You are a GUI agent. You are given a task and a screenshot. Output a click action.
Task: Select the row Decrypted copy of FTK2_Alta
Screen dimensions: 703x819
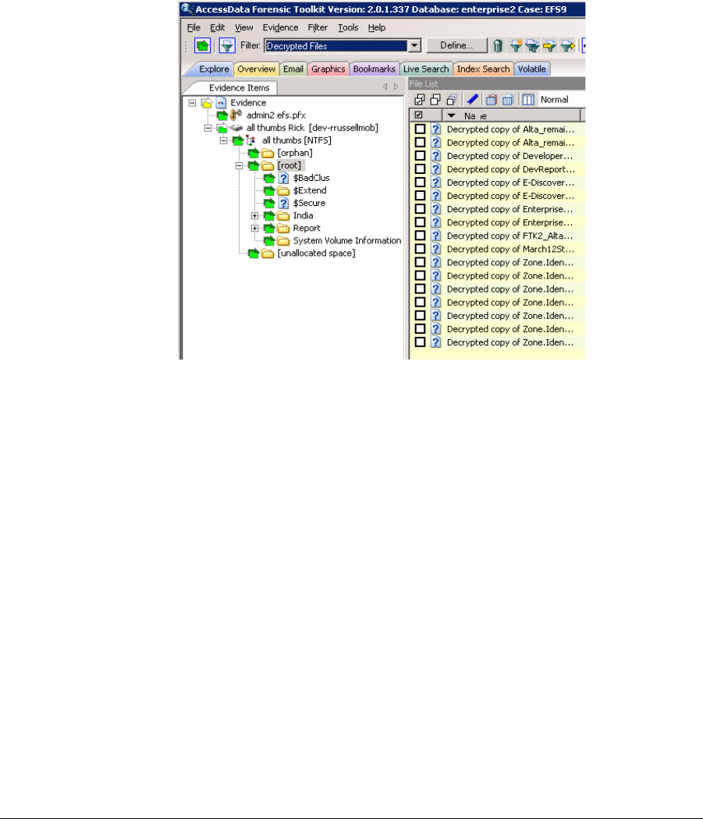pyautogui.click(x=497, y=236)
